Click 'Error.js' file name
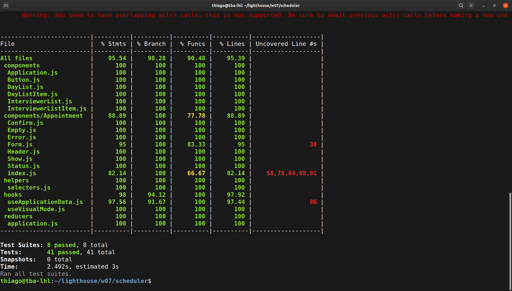This screenshot has height=291, width=512. coord(22,137)
